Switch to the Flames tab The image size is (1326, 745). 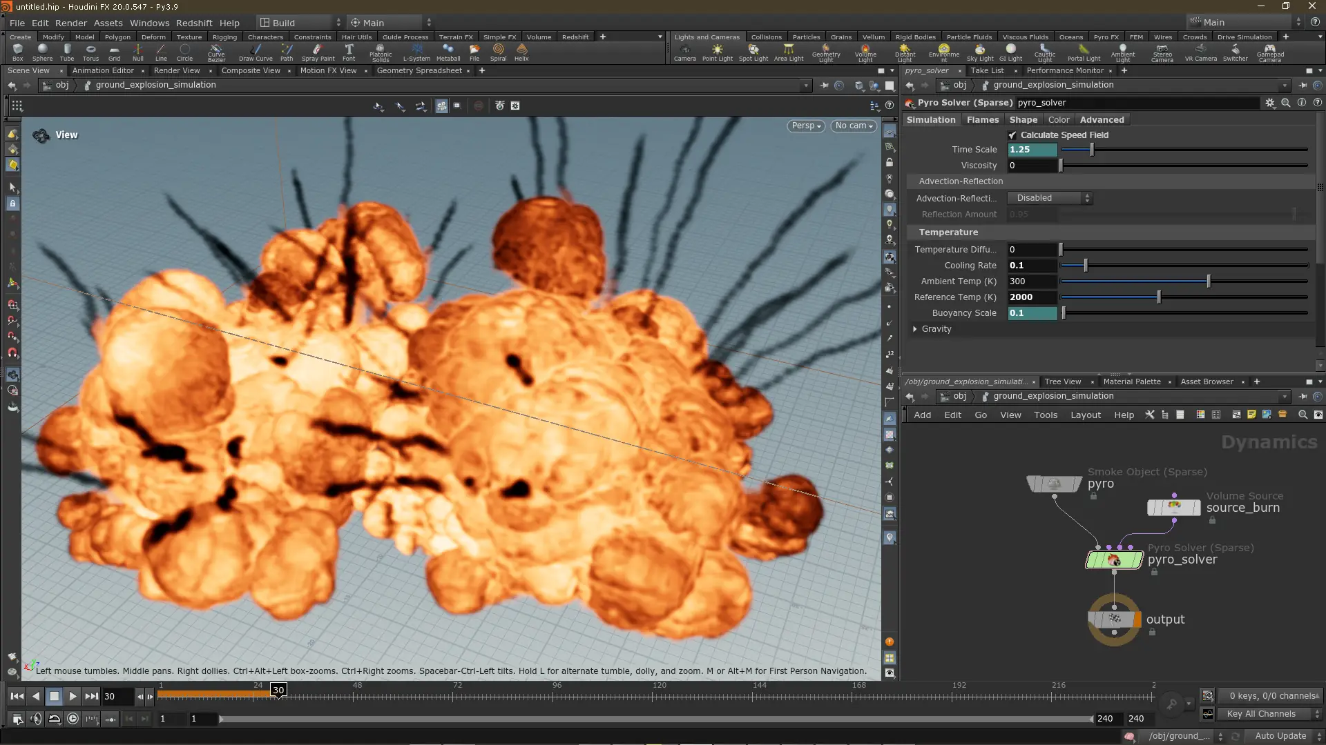click(x=982, y=119)
